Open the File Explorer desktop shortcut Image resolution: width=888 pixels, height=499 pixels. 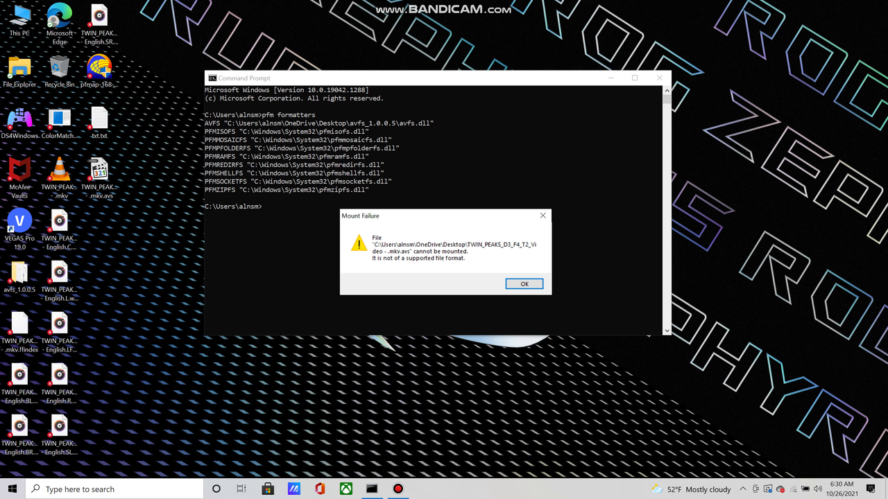(x=19, y=72)
